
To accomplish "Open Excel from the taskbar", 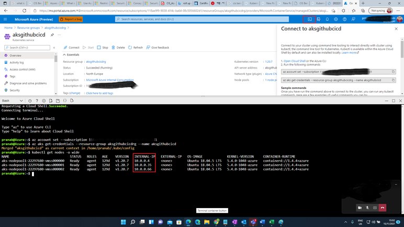I will [x=272, y=222].
